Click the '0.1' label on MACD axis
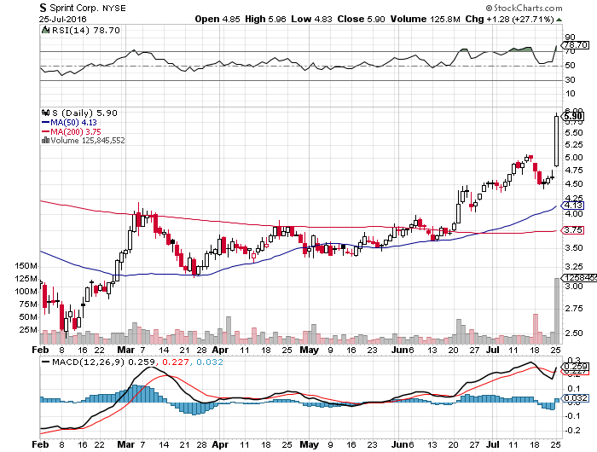 573,388
